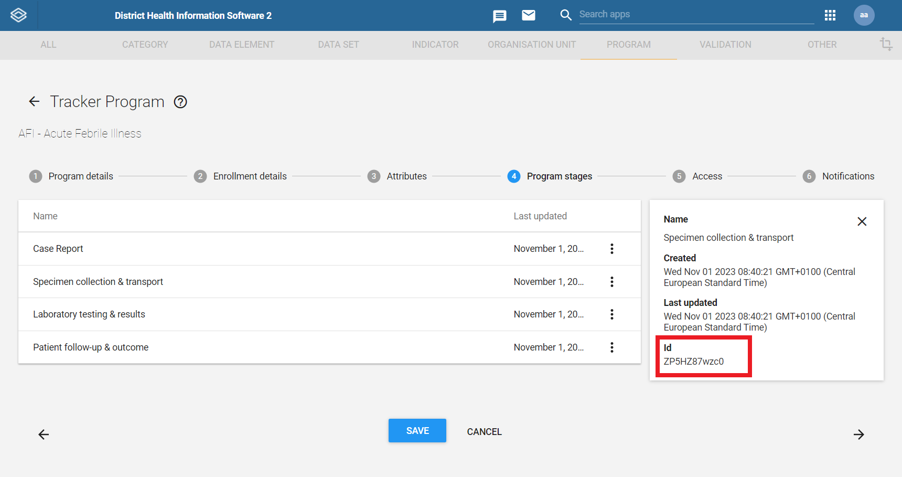Open the apps grid menu
Screen dimensions: 902x477
click(x=830, y=15)
